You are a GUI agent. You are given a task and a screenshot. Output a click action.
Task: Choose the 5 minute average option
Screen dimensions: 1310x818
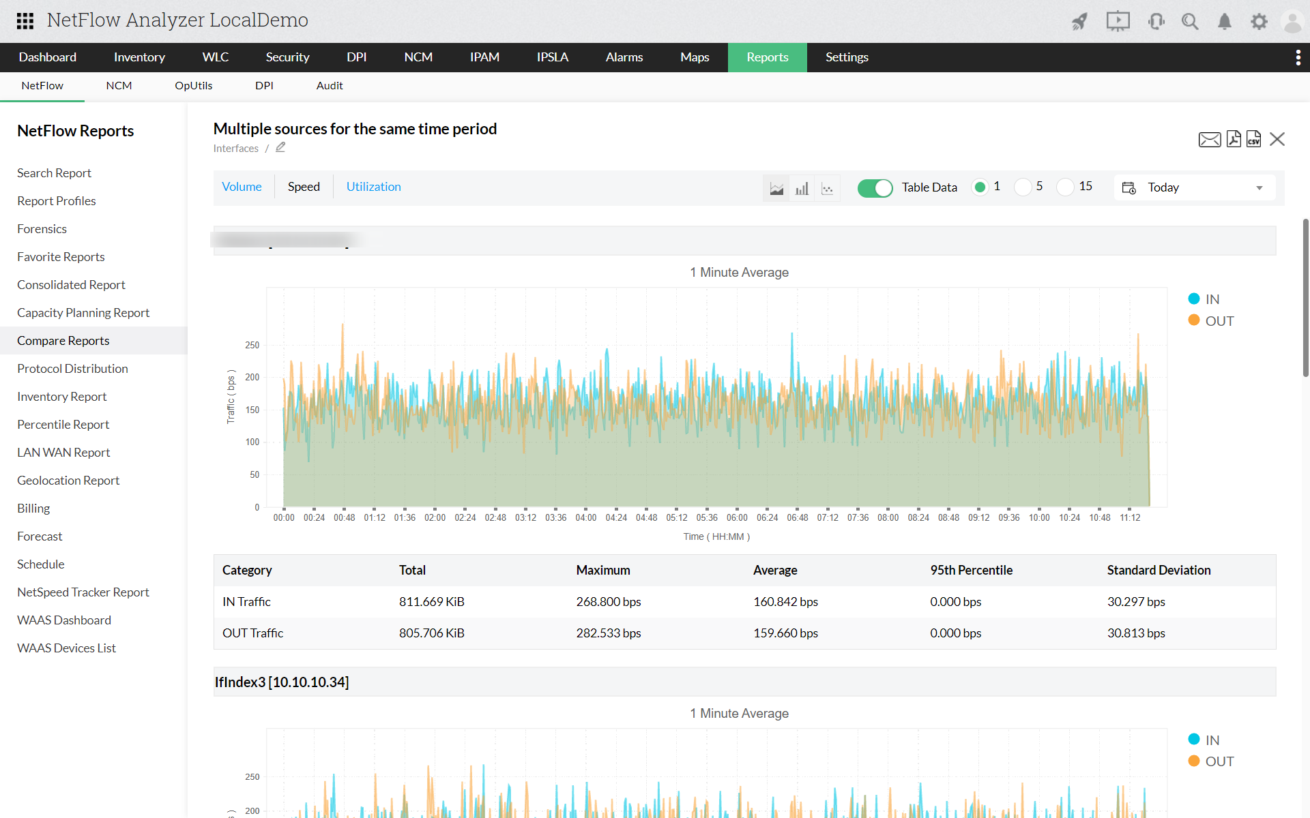[x=1023, y=186]
